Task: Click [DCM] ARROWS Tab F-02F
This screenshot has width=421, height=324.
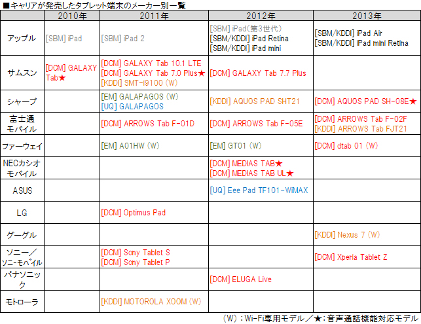Action: click(361, 119)
